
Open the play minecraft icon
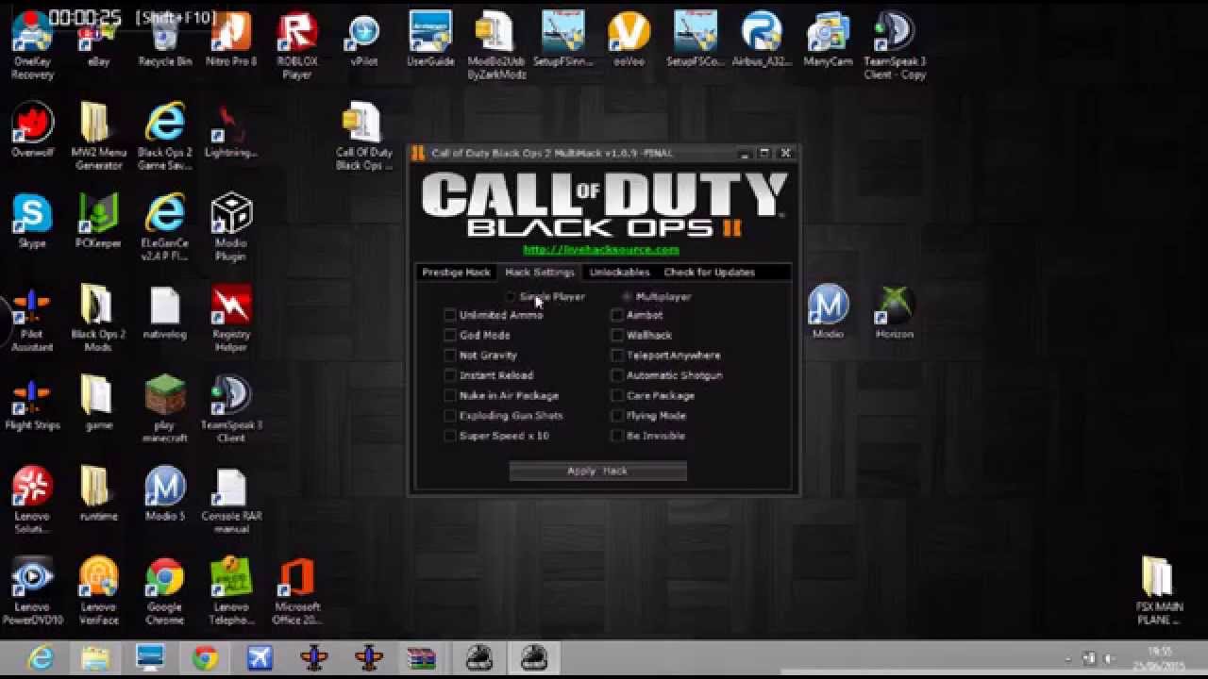[x=164, y=409]
